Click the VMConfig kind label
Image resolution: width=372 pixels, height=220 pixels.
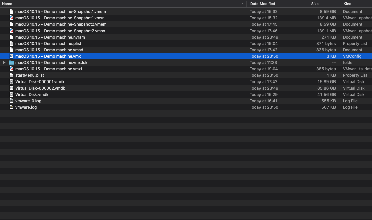pyautogui.click(x=352, y=56)
